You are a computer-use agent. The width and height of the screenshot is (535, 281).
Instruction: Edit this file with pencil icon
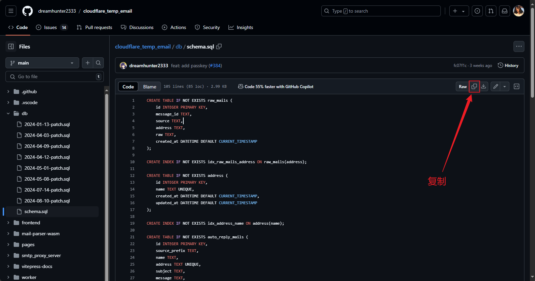[496, 87]
